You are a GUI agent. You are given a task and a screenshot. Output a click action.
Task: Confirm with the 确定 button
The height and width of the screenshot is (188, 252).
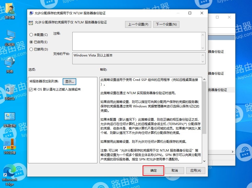(x=153, y=171)
